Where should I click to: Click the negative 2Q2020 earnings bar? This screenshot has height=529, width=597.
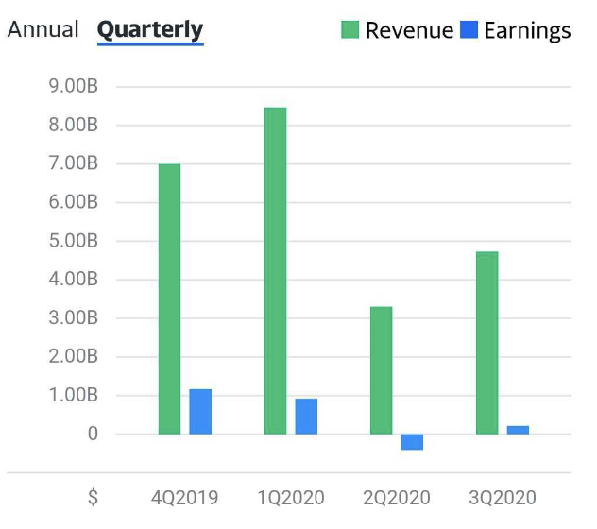point(412,442)
